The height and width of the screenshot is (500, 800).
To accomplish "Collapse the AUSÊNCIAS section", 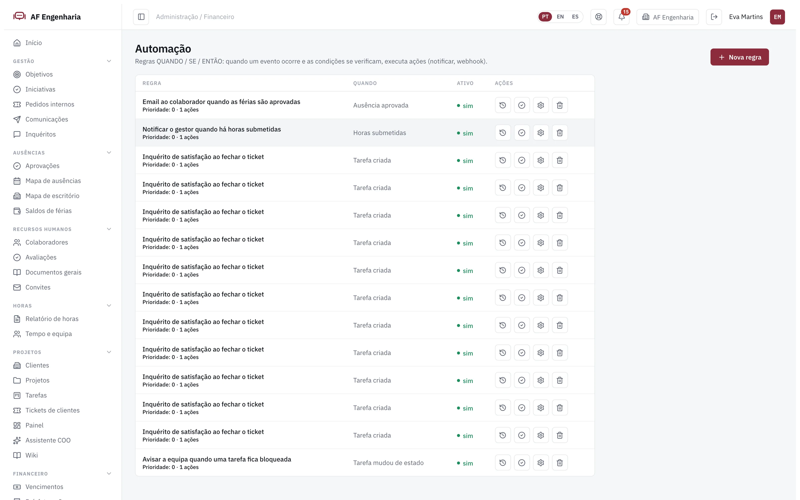I will (x=109, y=152).
